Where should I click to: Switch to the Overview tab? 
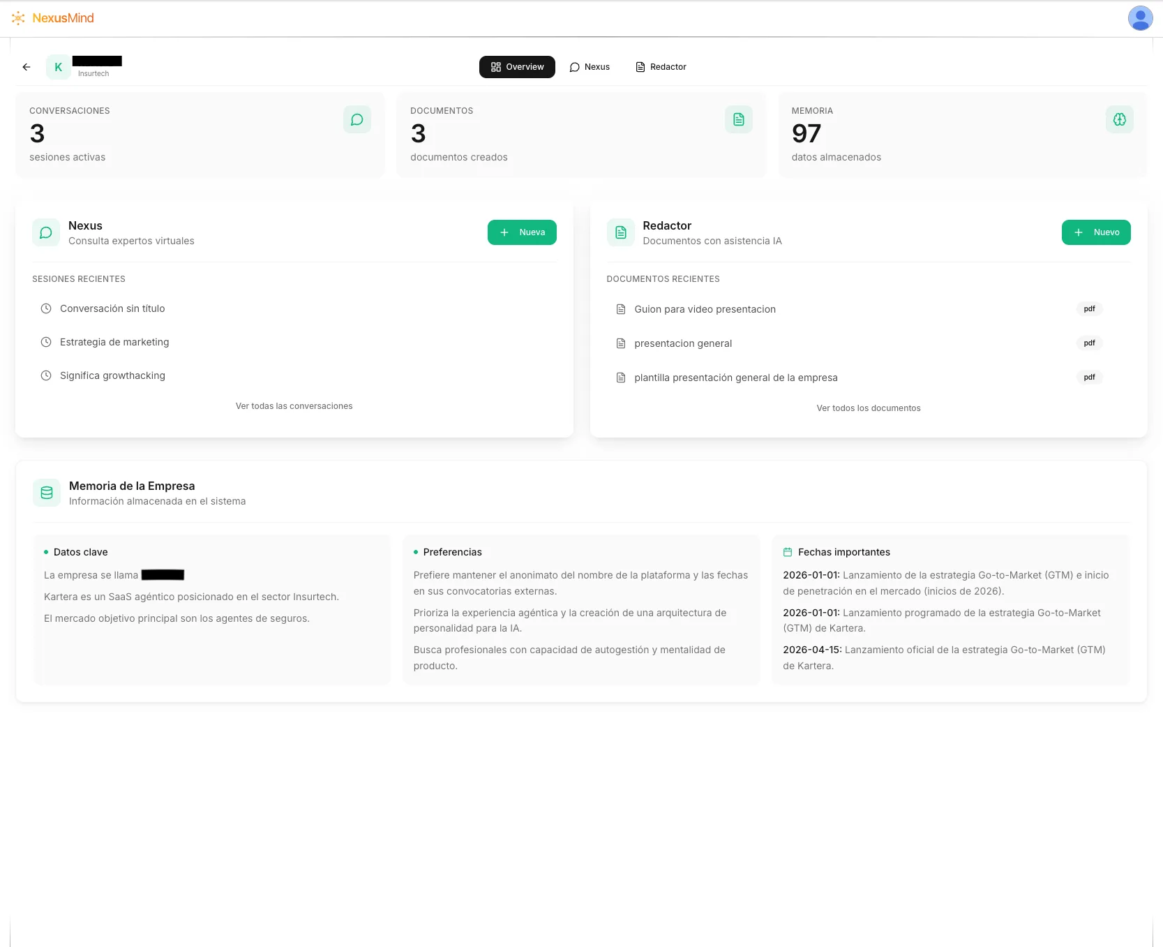pos(517,67)
